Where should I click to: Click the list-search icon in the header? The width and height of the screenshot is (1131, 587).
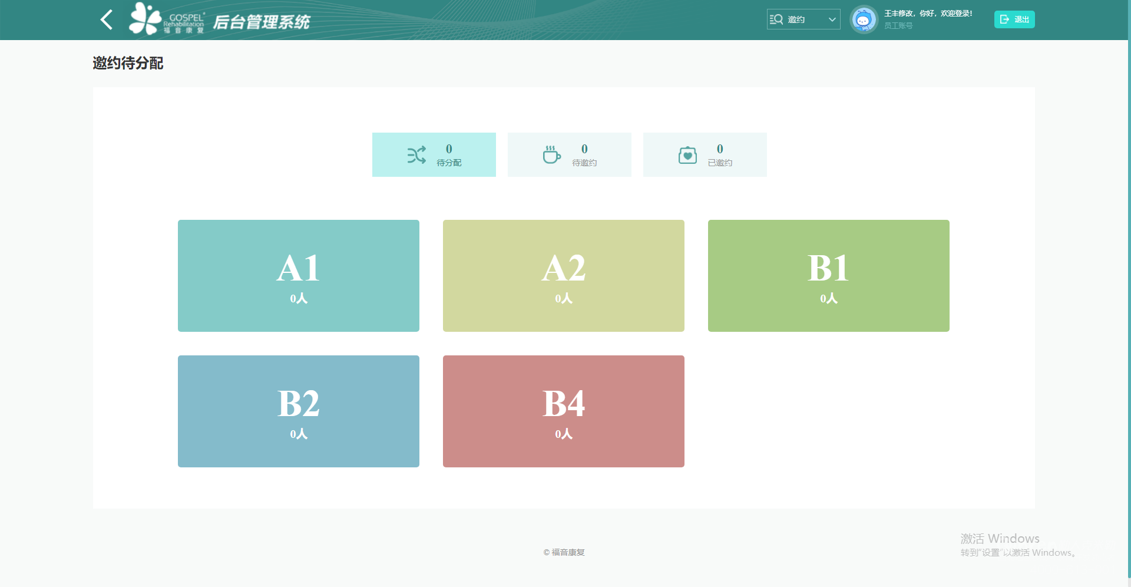point(776,19)
